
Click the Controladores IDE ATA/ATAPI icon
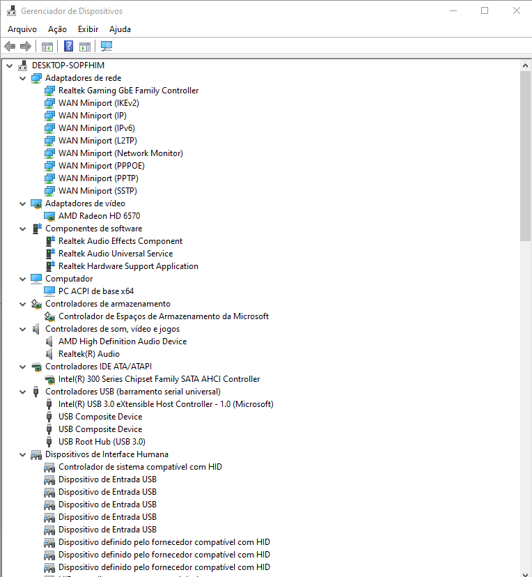point(36,367)
